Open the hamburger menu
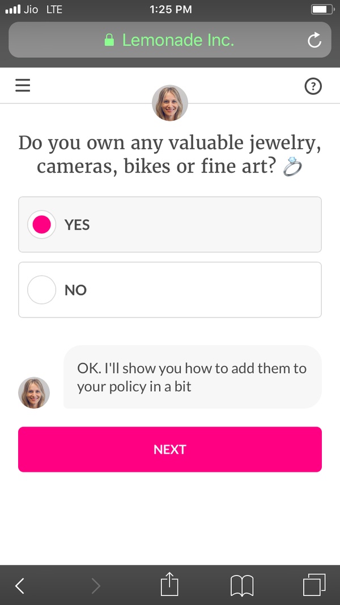The width and height of the screenshot is (340, 605). 22,85
